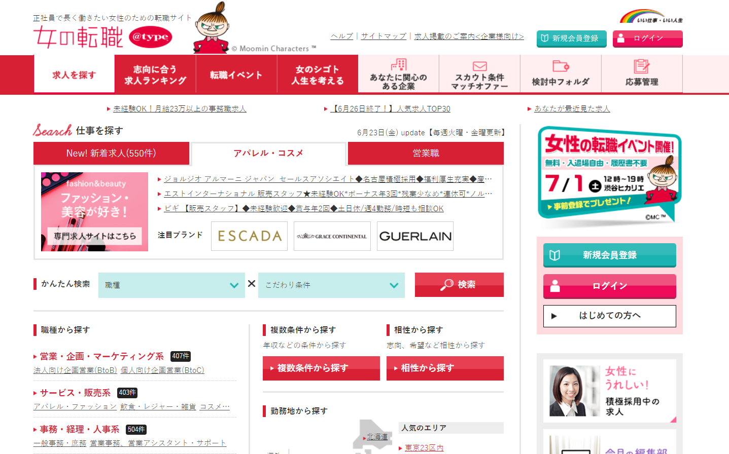Click the person icon on top ログイン button
This screenshot has height=454, width=729.
click(621, 39)
